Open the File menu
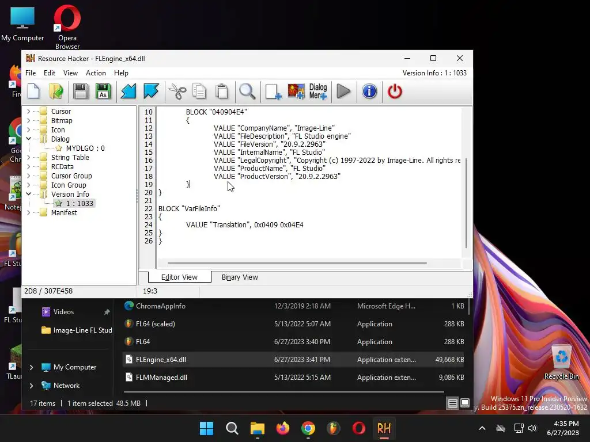Viewport: 590px width, 442px height. tap(31, 73)
